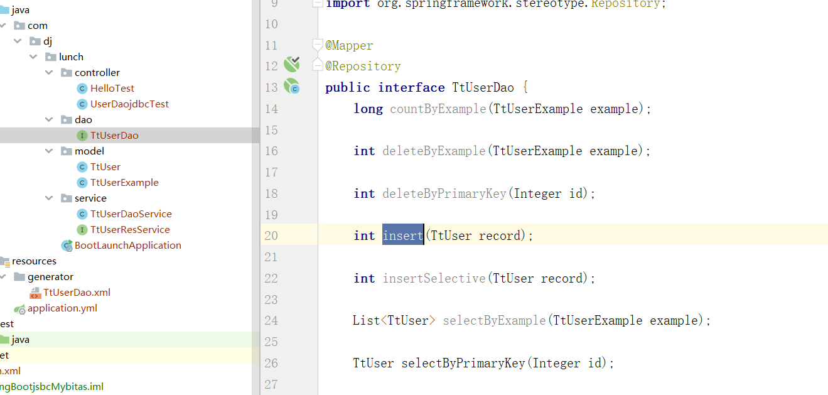Click the @Repository annotation
This screenshot has height=395, width=828.
pyautogui.click(x=363, y=66)
